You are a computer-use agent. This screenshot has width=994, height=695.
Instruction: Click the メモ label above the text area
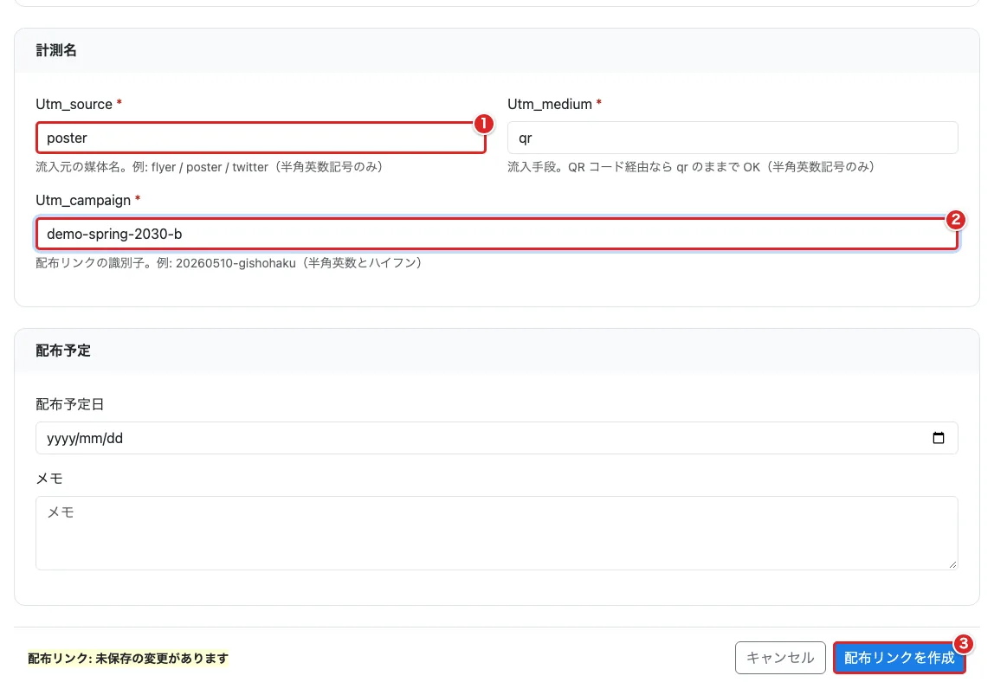point(49,479)
